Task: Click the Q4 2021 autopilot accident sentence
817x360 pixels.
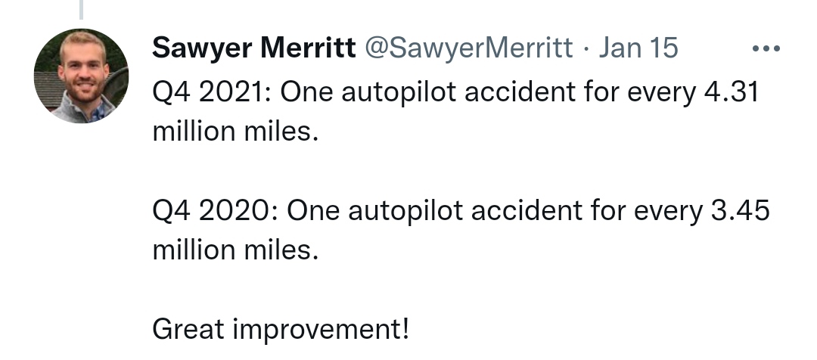Action: click(x=455, y=111)
